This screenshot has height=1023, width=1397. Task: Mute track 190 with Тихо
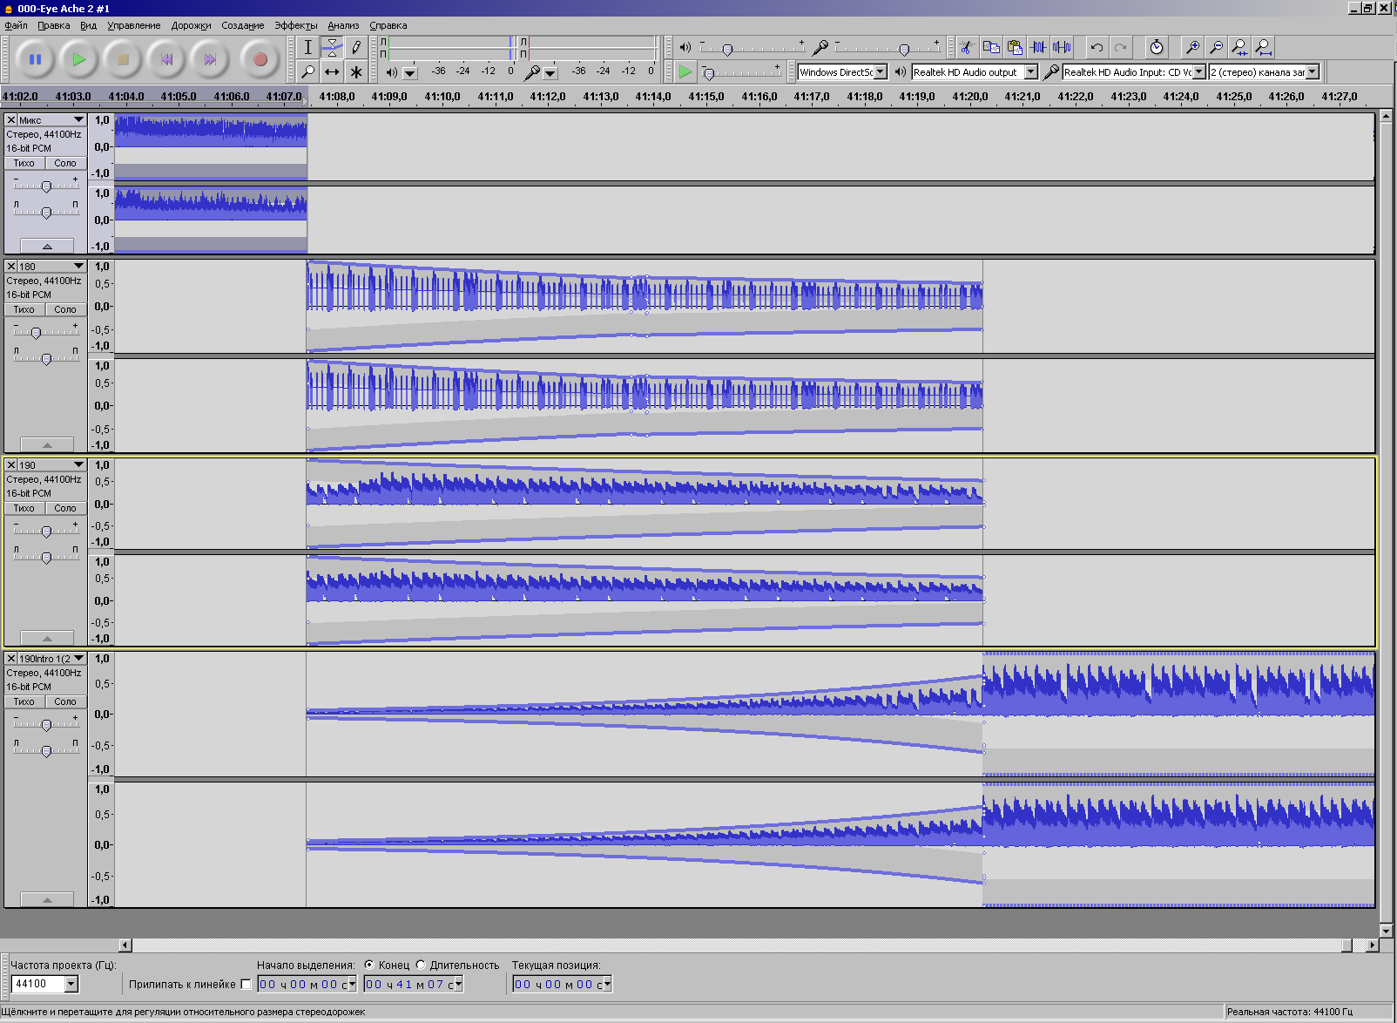24,508
